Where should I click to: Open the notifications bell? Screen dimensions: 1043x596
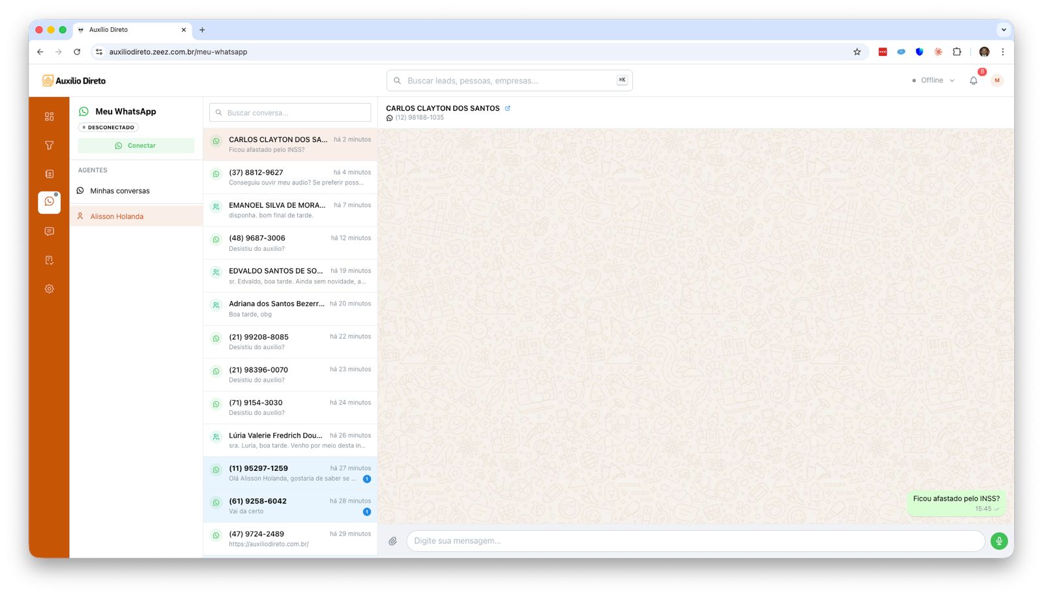coord(973,81)
